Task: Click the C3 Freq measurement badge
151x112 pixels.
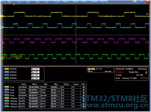Action: pyautogui.click(x=7, y=93)
